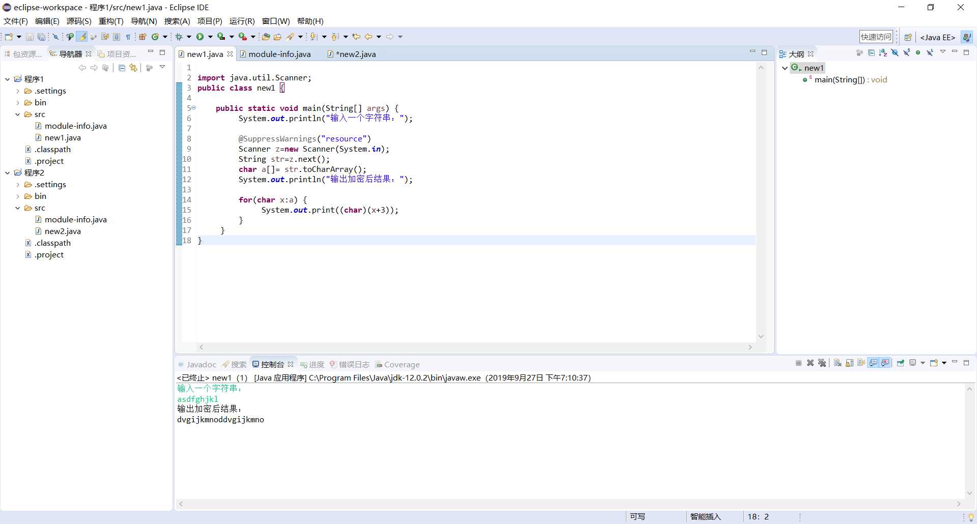Open the Open Console dropdown arrow
The image size is (977, 524).
point(944,363)
